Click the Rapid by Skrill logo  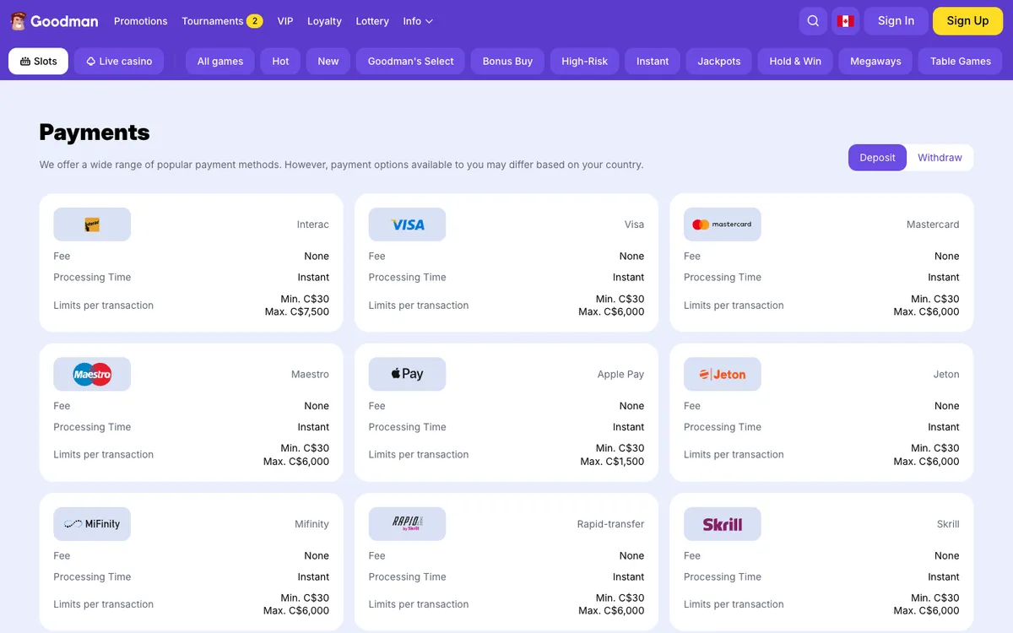click(x=407, y=524)
